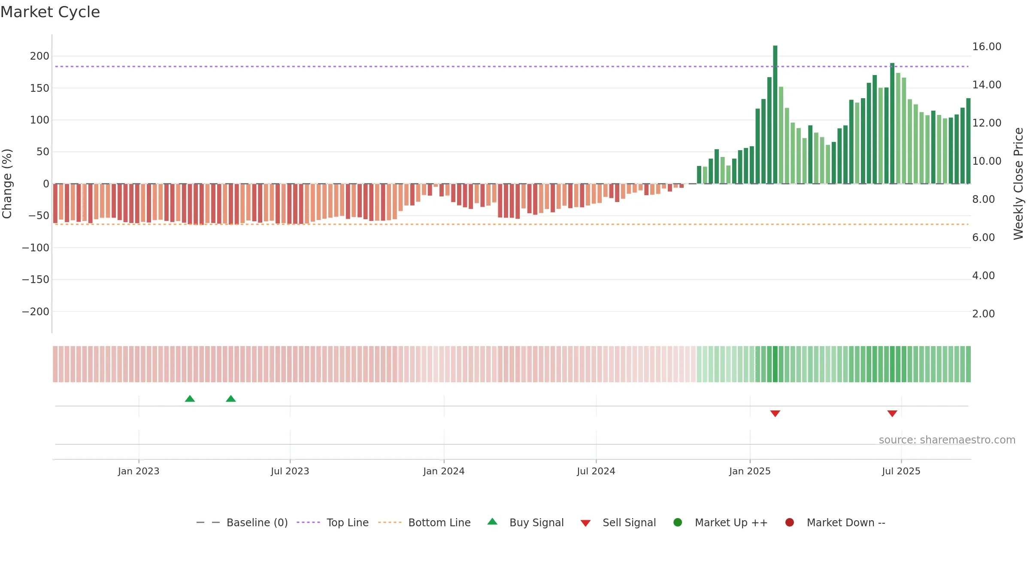Screen dimensions: 1030x579
Task: Click the 6.00 price tick label
Action: point(983,238)
